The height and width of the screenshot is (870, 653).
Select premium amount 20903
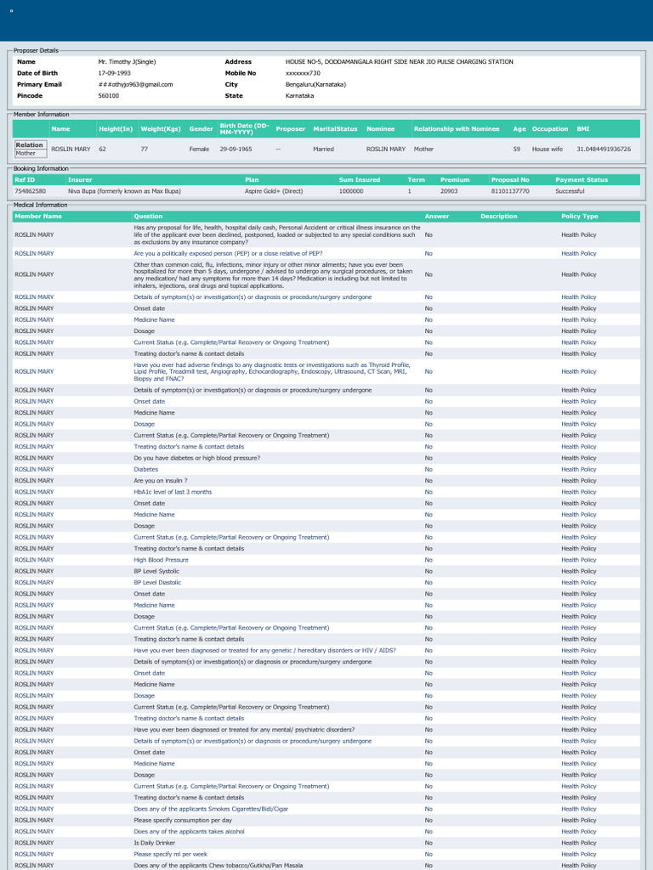449,191
